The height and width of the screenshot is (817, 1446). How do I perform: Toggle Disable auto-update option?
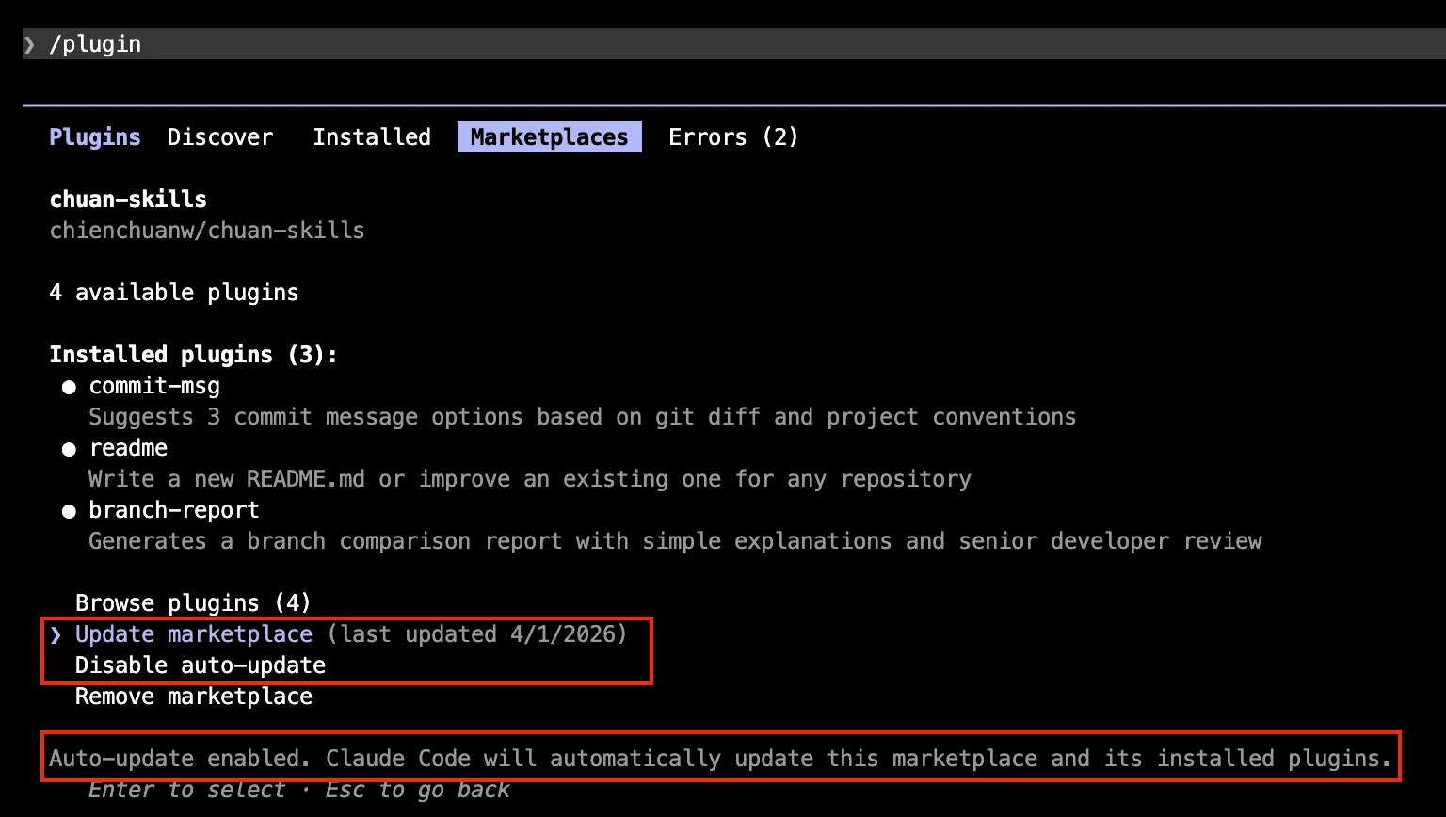tap(201, 665)
